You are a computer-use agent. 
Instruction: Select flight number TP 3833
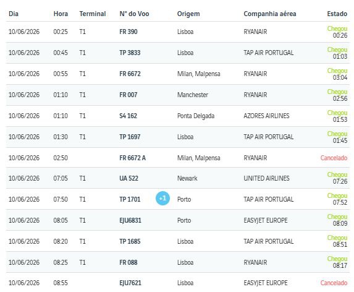(x=130, y=53)
